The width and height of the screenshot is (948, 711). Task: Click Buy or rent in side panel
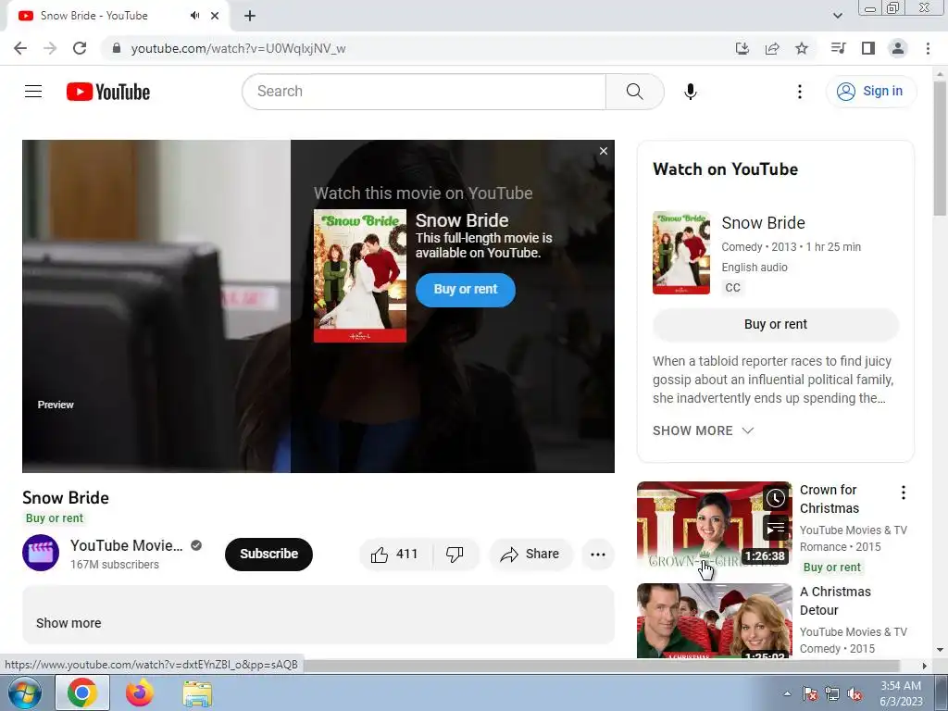775,325
